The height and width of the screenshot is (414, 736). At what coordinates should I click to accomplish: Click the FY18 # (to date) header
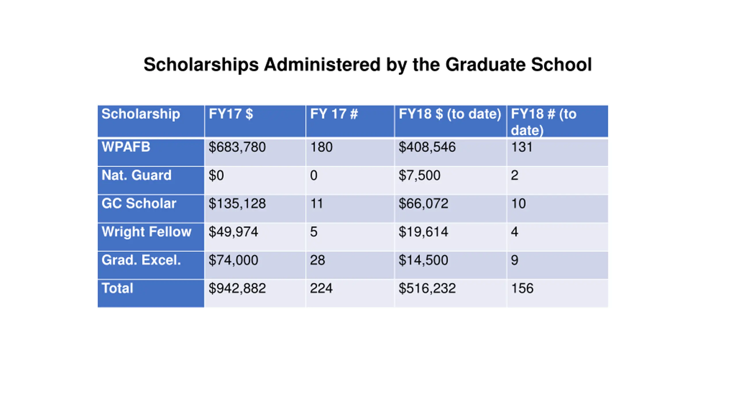click(x=557, y=121)
